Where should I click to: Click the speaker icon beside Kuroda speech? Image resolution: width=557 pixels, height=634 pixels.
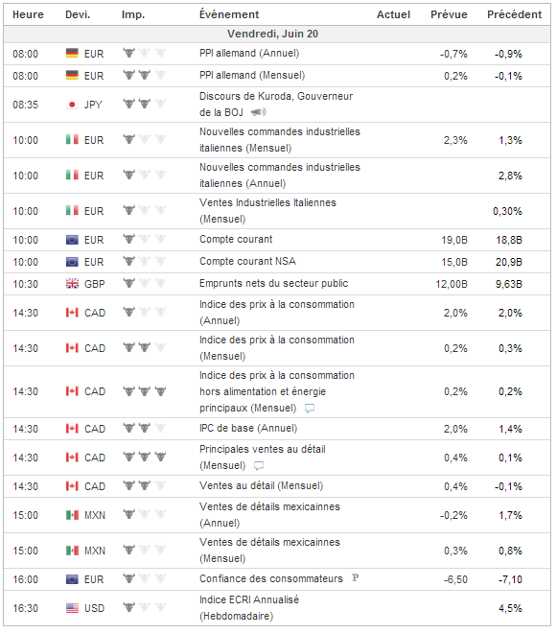[258, 112]
